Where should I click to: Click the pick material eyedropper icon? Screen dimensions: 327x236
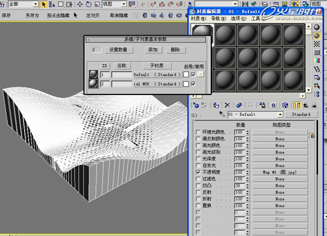222,114
